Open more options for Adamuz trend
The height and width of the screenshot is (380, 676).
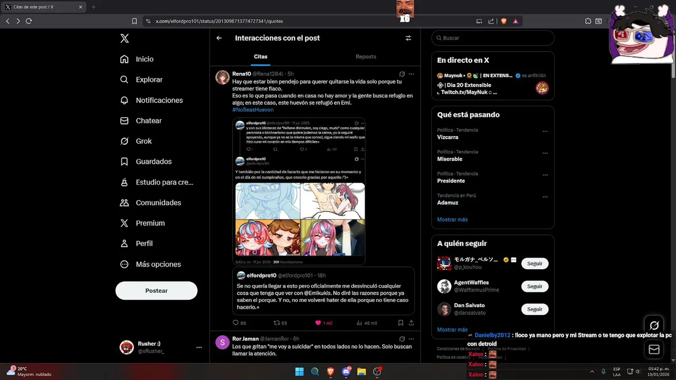(545, 197)
